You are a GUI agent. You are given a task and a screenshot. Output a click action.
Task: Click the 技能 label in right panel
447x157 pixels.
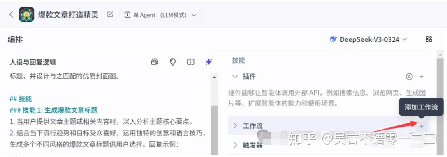[239, 60]
